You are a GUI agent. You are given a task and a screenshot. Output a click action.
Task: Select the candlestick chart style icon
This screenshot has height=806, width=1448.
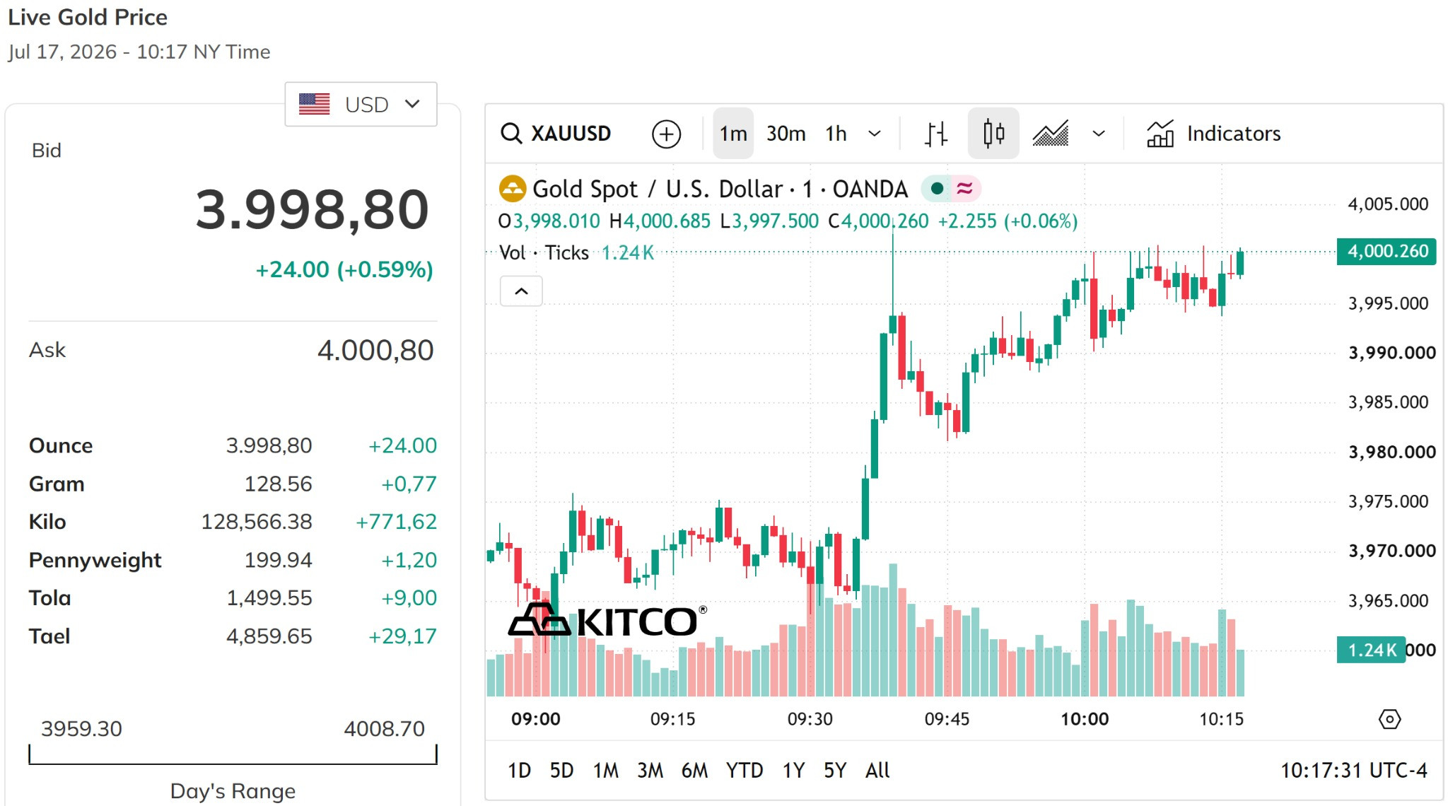[x=993, y=133]
